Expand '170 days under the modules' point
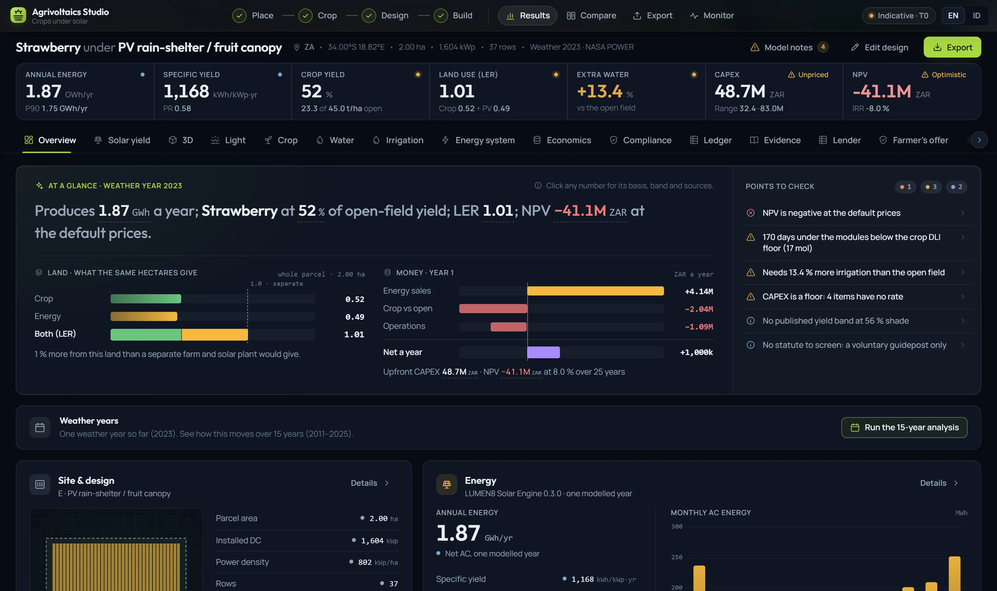Image resolution: width=997 pixels, height=591 pixels. 856,243
